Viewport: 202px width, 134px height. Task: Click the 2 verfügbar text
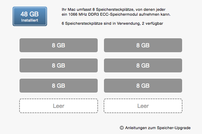(152, 24)
